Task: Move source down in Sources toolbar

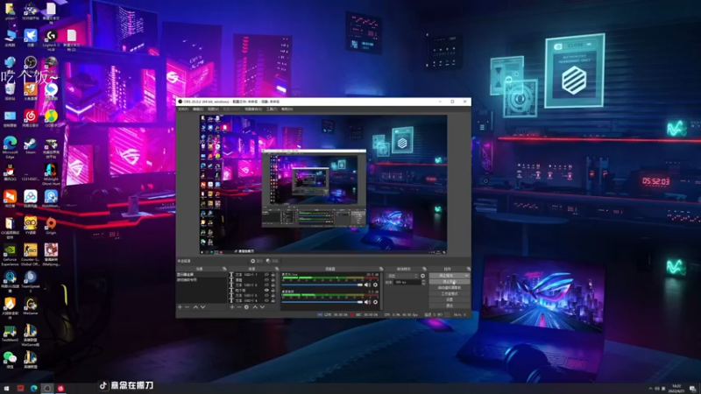Action: click(262, 307)
